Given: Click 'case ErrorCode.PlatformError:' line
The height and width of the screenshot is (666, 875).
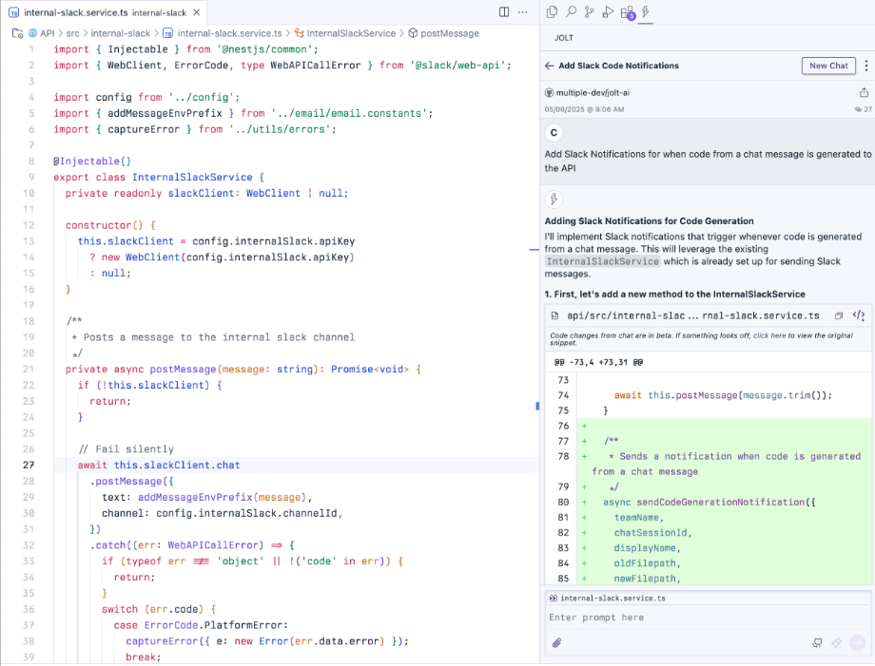Looking at the screenshot, I should [201, 625].
